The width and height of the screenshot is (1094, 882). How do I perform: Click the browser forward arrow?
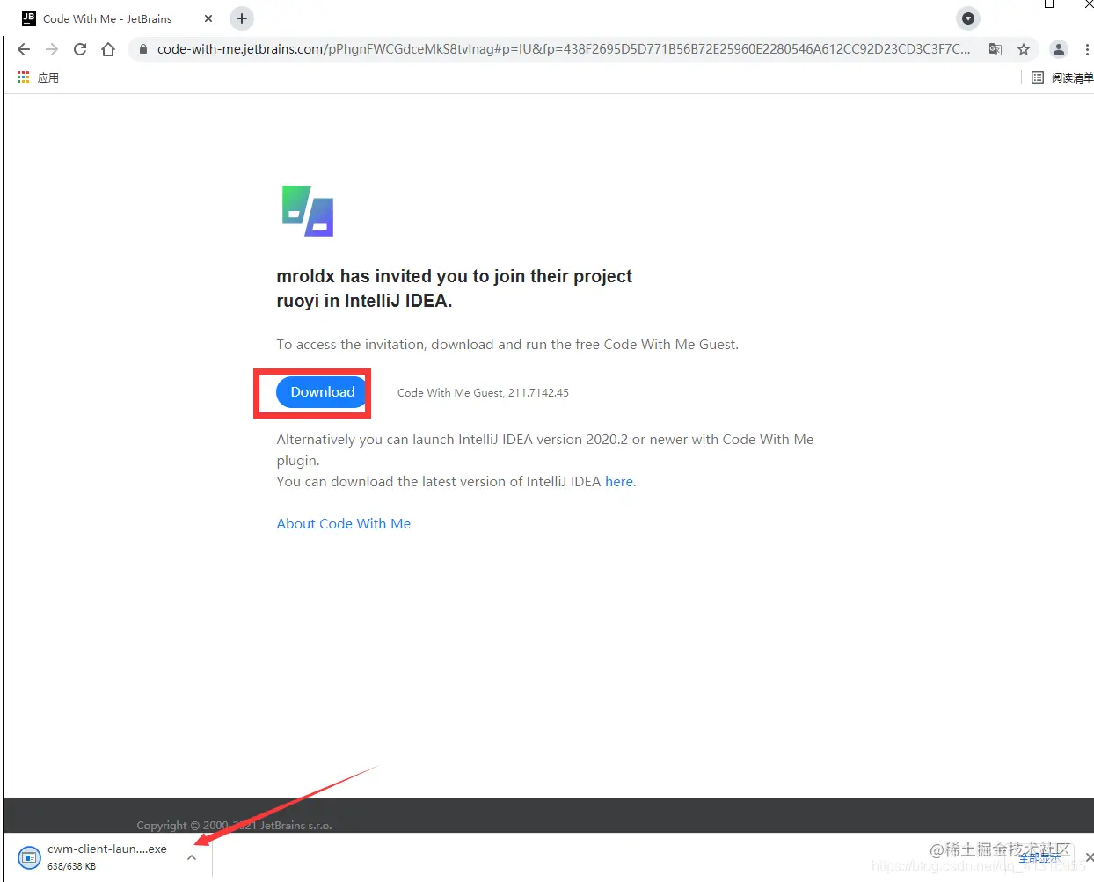click(x=52, y=49)
